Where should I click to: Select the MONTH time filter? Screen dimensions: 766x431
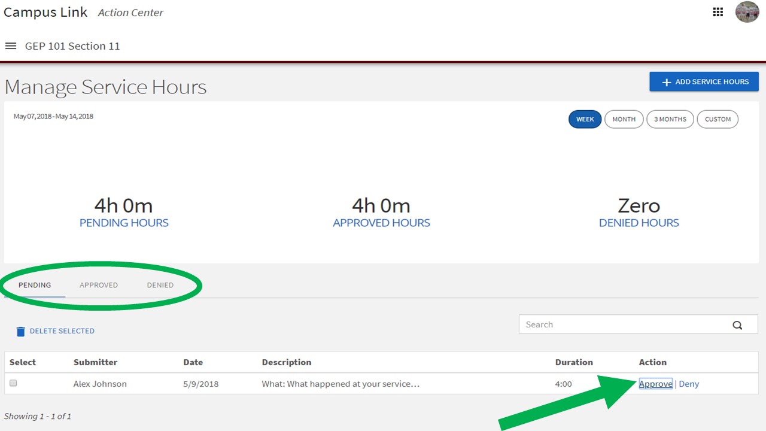(624, 119)
